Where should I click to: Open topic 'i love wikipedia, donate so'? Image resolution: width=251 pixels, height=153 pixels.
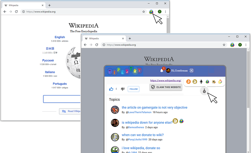[141, 148]
